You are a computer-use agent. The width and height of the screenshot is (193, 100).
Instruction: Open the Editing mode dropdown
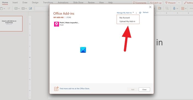coord(188,3)
